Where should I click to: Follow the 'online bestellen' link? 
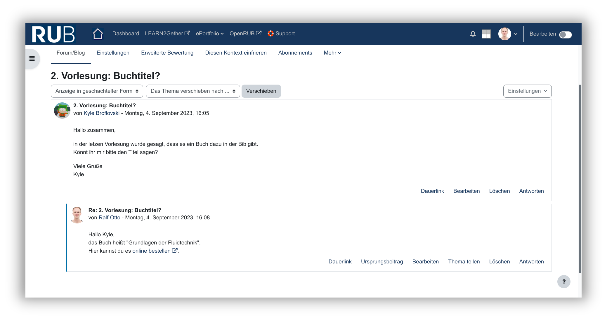(151, 251)
